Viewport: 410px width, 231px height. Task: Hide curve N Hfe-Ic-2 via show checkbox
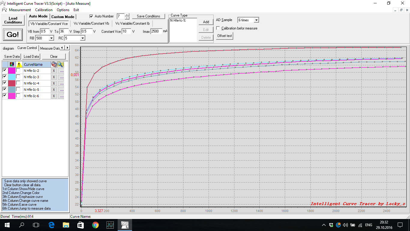tap(5, 70)
